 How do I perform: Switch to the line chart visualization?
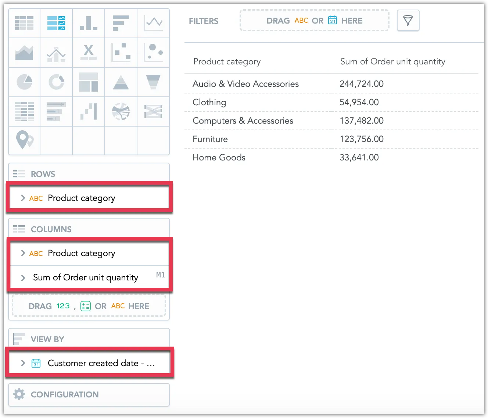[x=153, y=23]
